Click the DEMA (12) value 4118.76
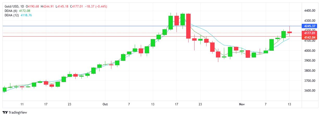 tap(27, 15)
